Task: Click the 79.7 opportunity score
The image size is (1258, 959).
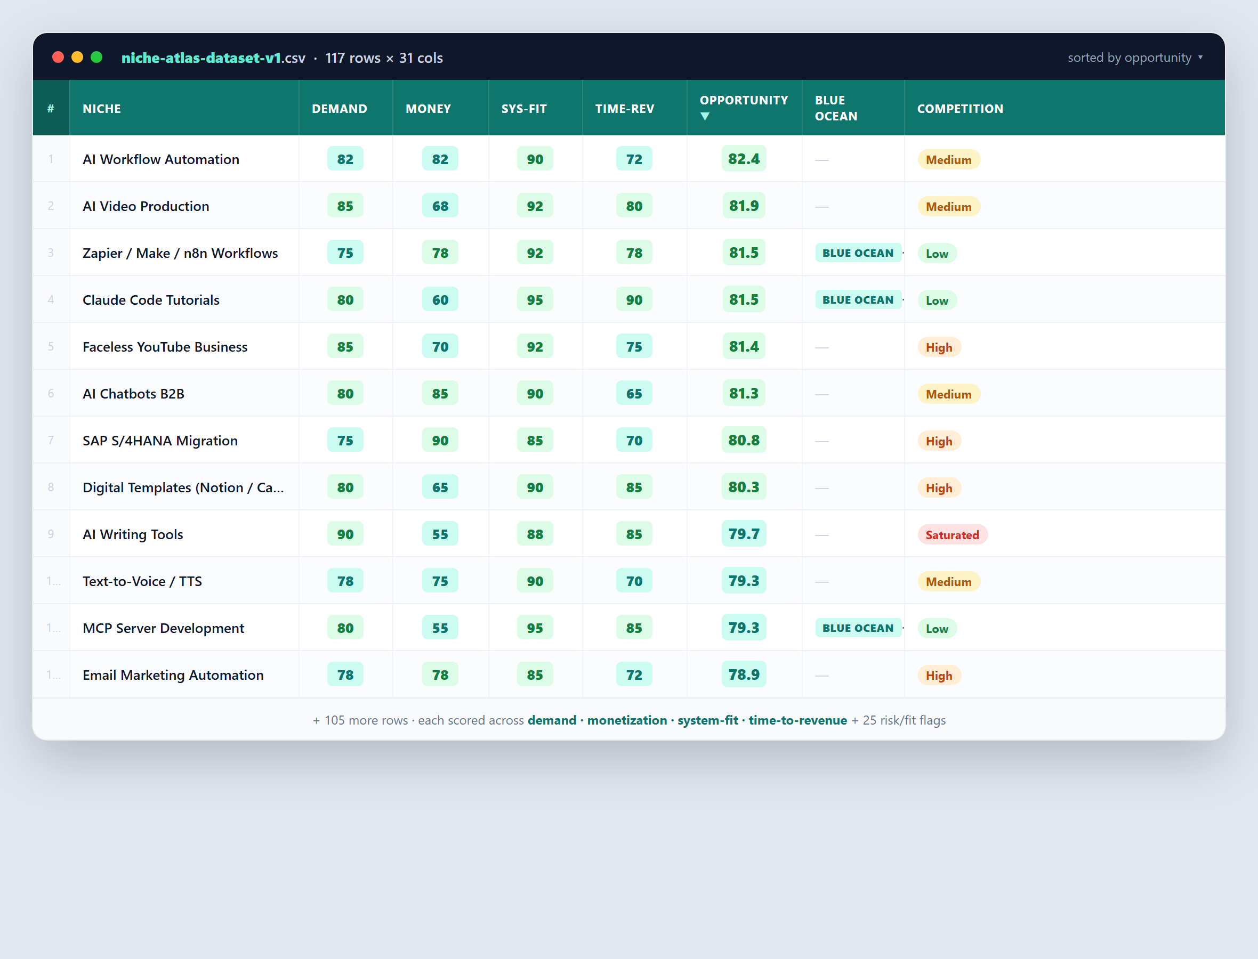Action: pos(744,534)
